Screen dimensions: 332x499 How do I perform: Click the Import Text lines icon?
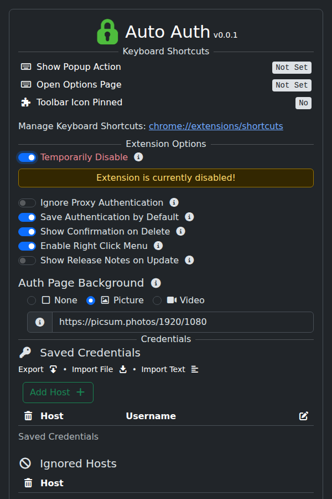[195, 369]
